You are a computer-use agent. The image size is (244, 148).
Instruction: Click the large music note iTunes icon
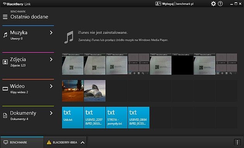[x=69, y=37]
